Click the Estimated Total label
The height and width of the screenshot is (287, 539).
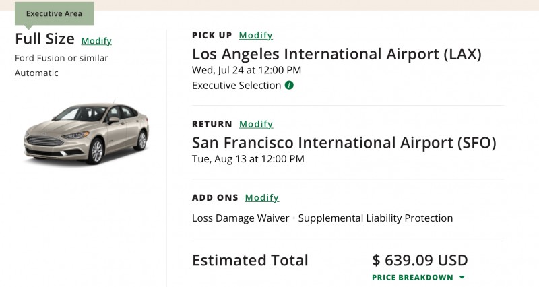pyautogui.click(x=250, y=260)
